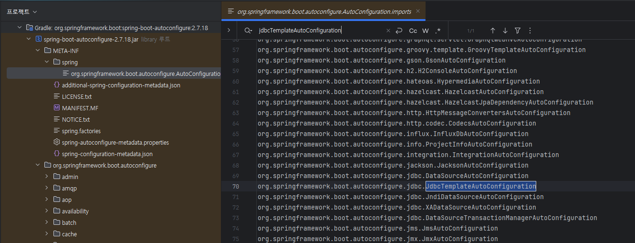This screenshot has width=635, height=243.
Task: Click the admin folder icon
Action: [56, 177]
